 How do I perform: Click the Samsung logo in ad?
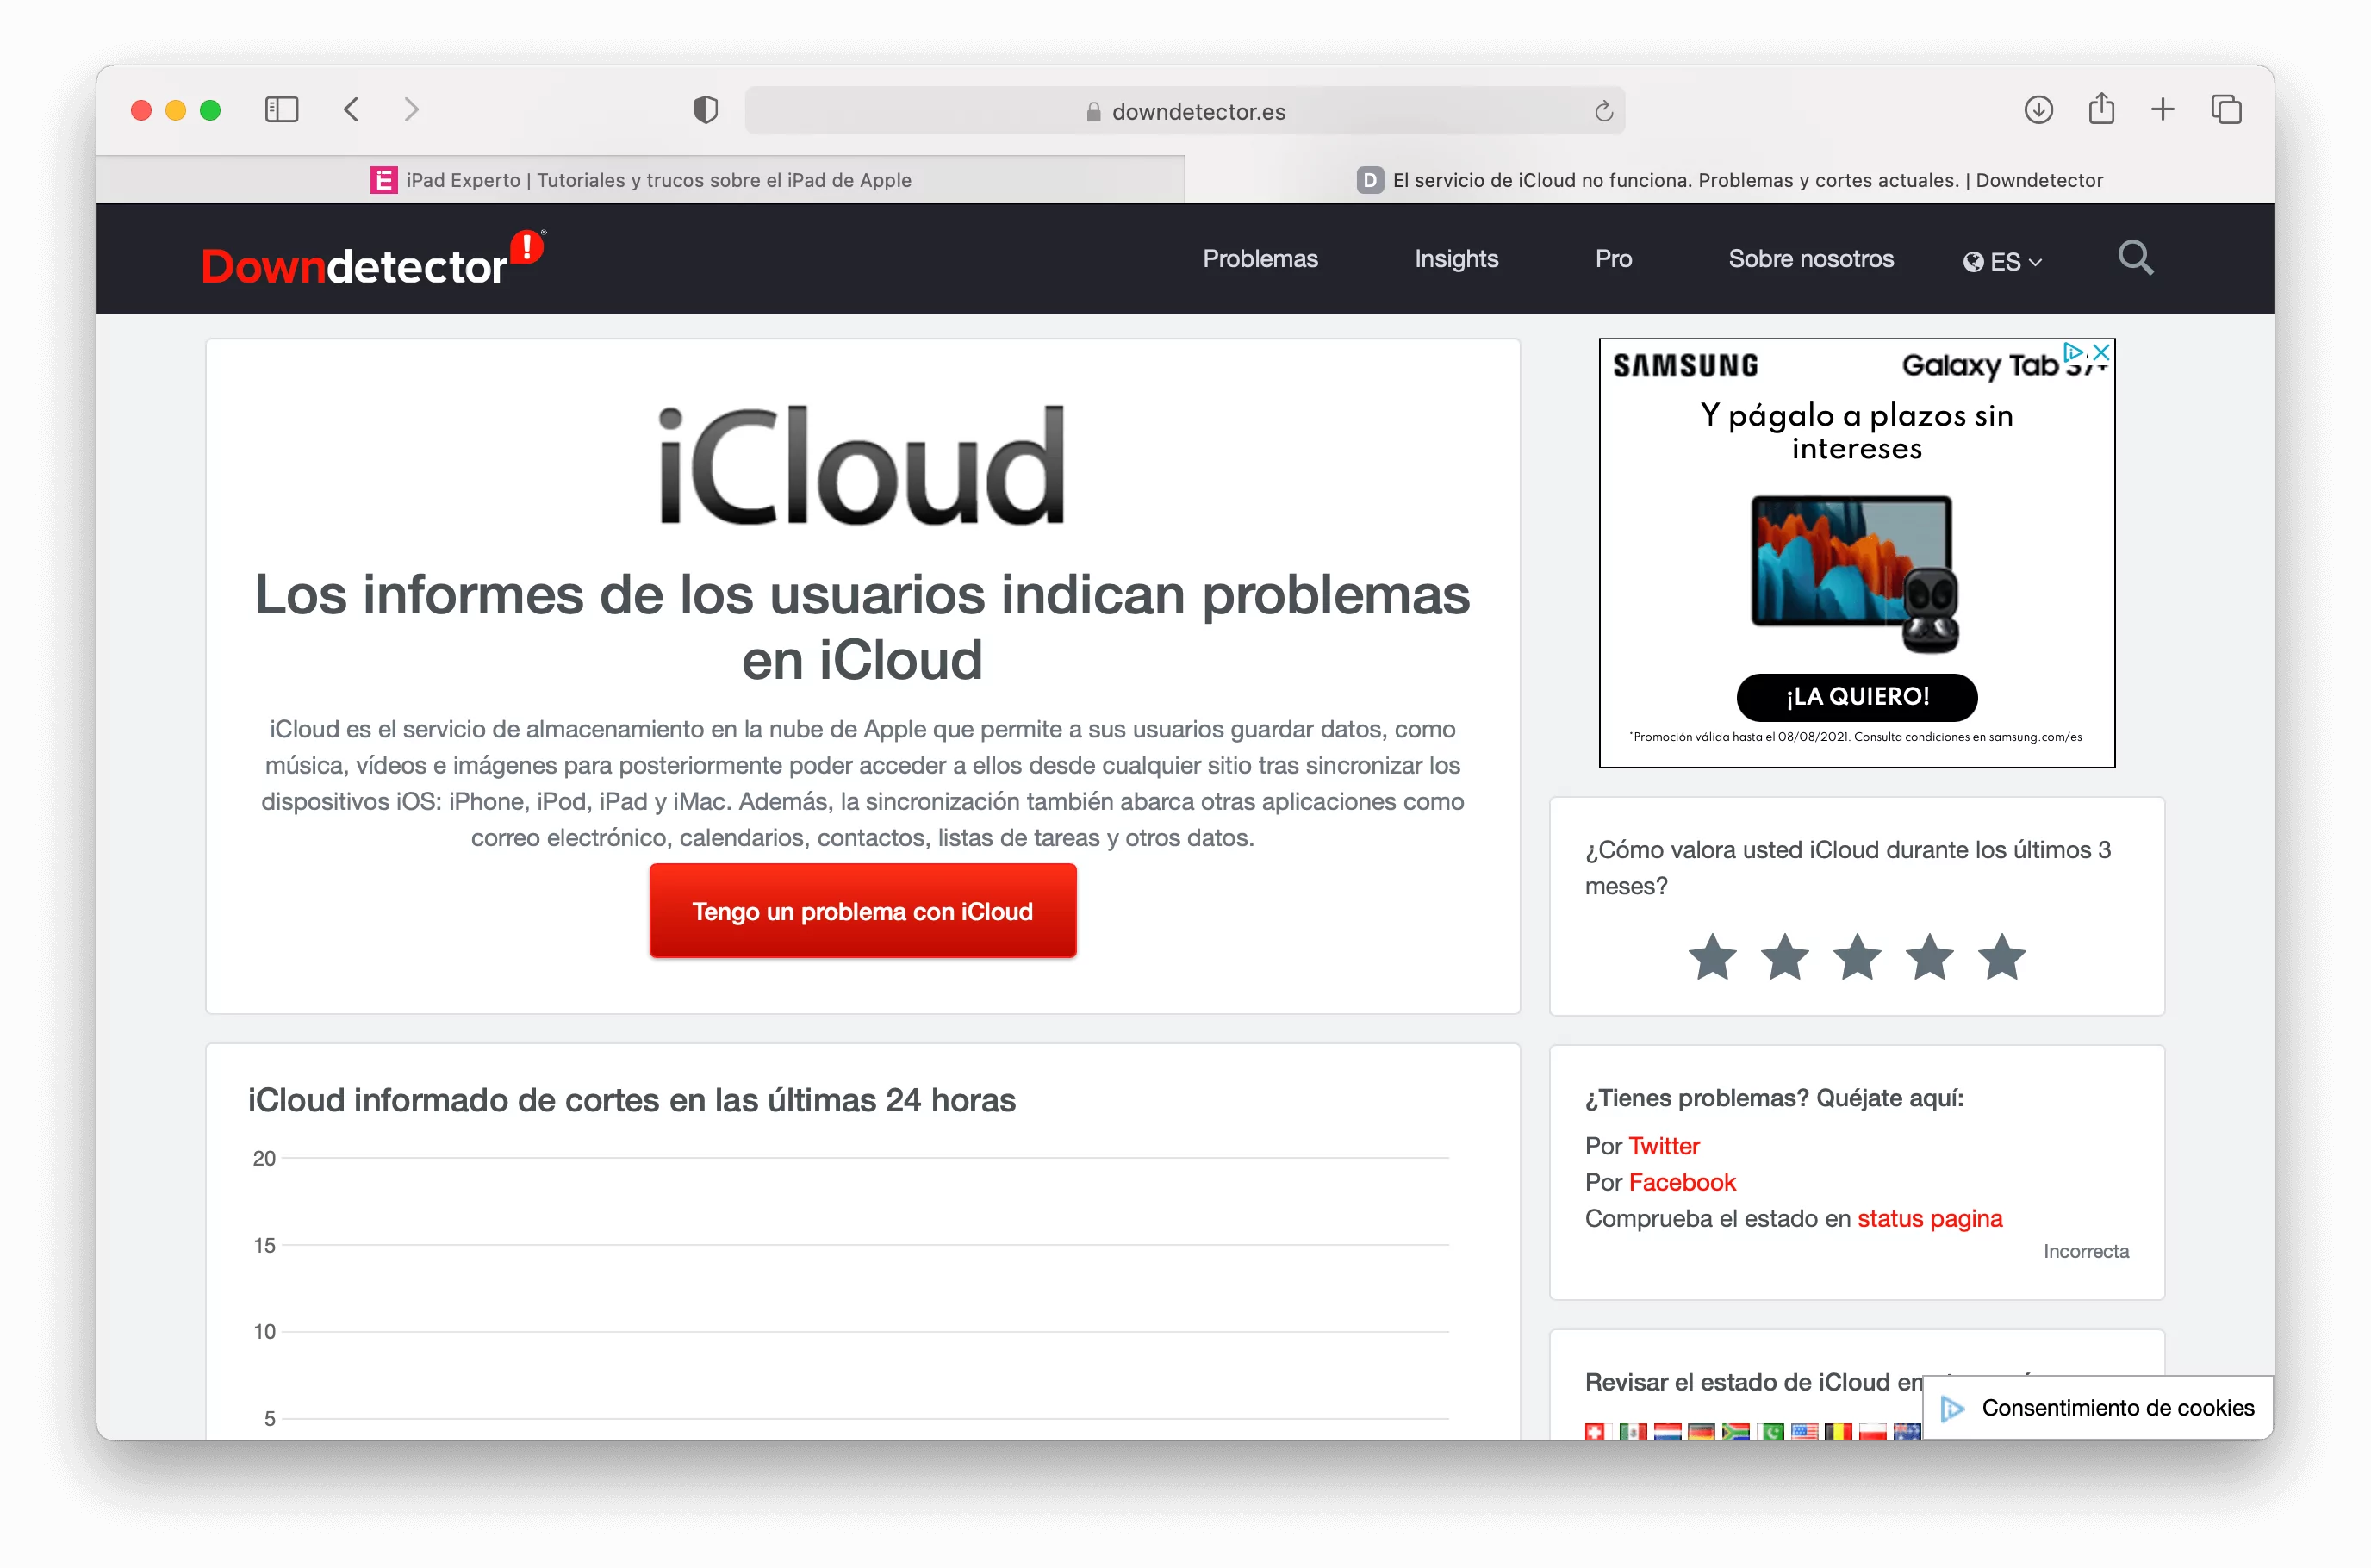pyautogui.click(x=1685, y=366)
